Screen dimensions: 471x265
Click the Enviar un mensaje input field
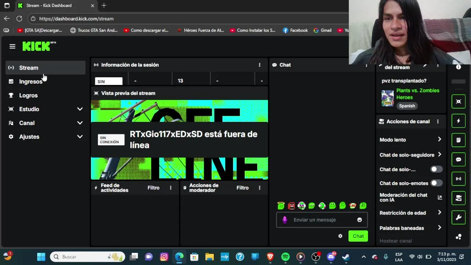tap(322, 220)
